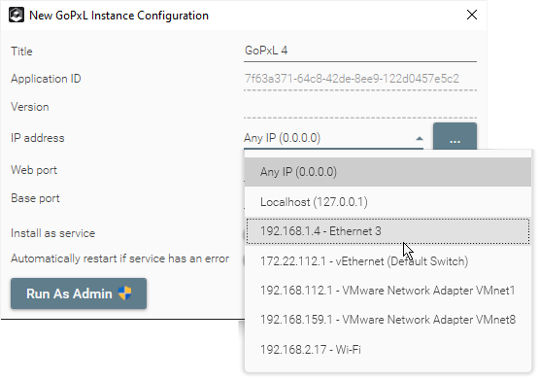Collapse the IP address dropdown arrow
539x379 pixels.
(419, 139)
